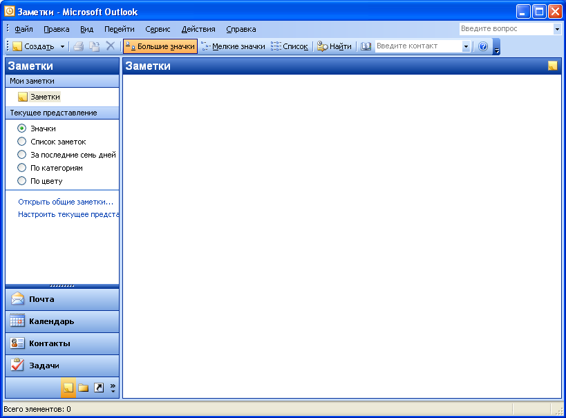Switch to Мелкие значки view
566x418 pixels.
[x=234, y=46]
